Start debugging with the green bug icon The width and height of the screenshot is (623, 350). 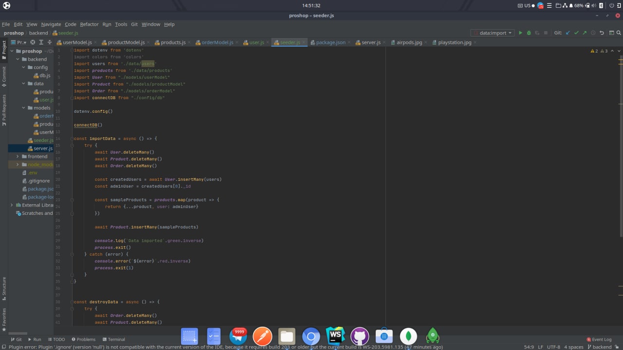(529, 33)
